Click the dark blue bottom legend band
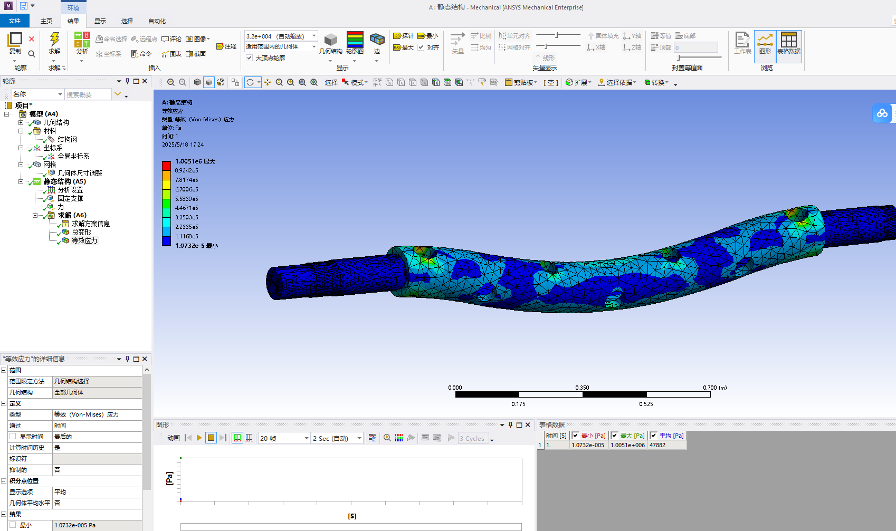 (166, 242)
